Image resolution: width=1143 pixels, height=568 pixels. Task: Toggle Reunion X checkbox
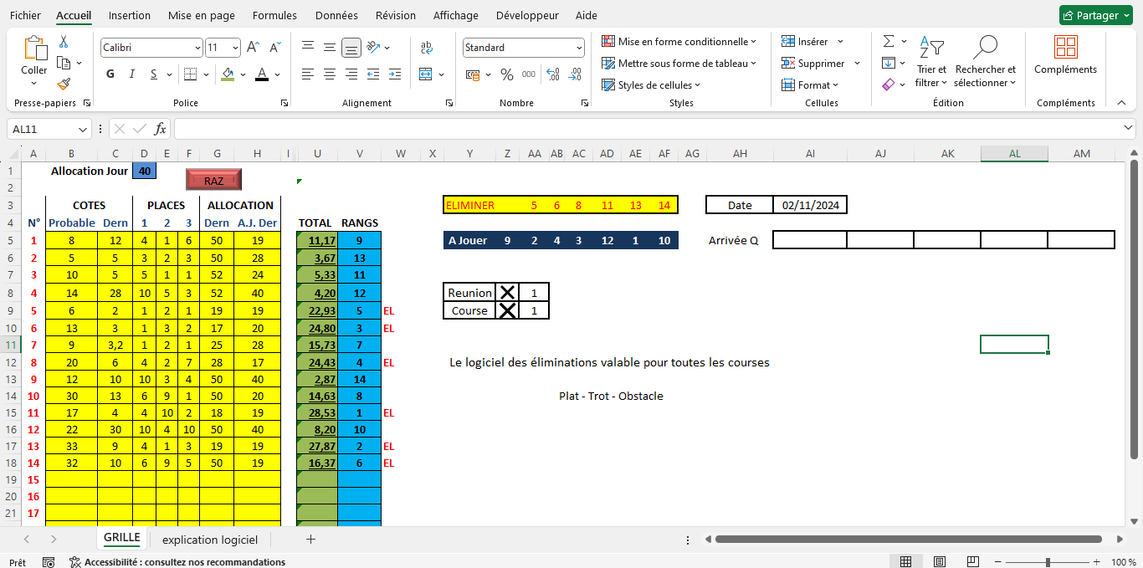pos(507,293)
